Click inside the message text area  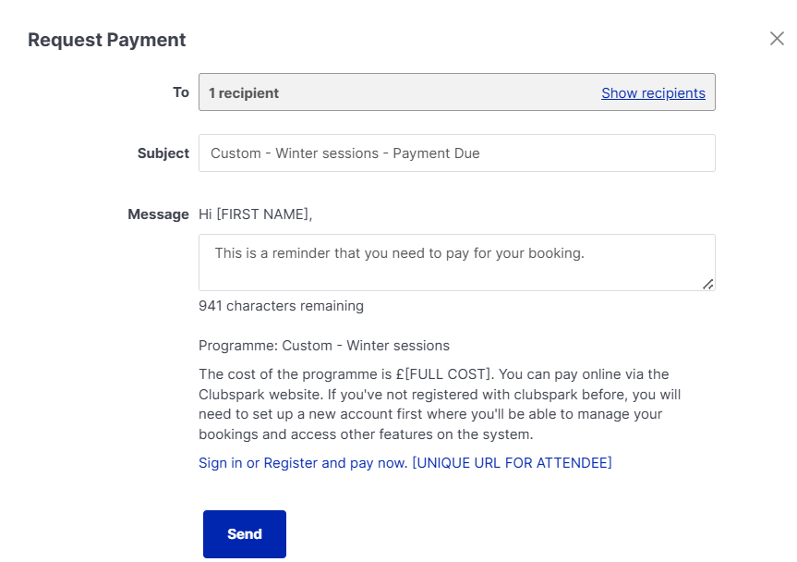tap(456, 263)
